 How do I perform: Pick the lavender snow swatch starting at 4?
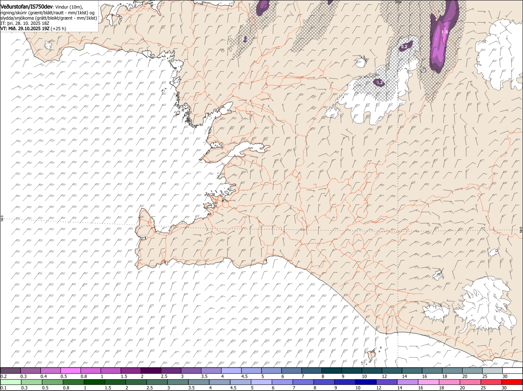coord(231,371)
